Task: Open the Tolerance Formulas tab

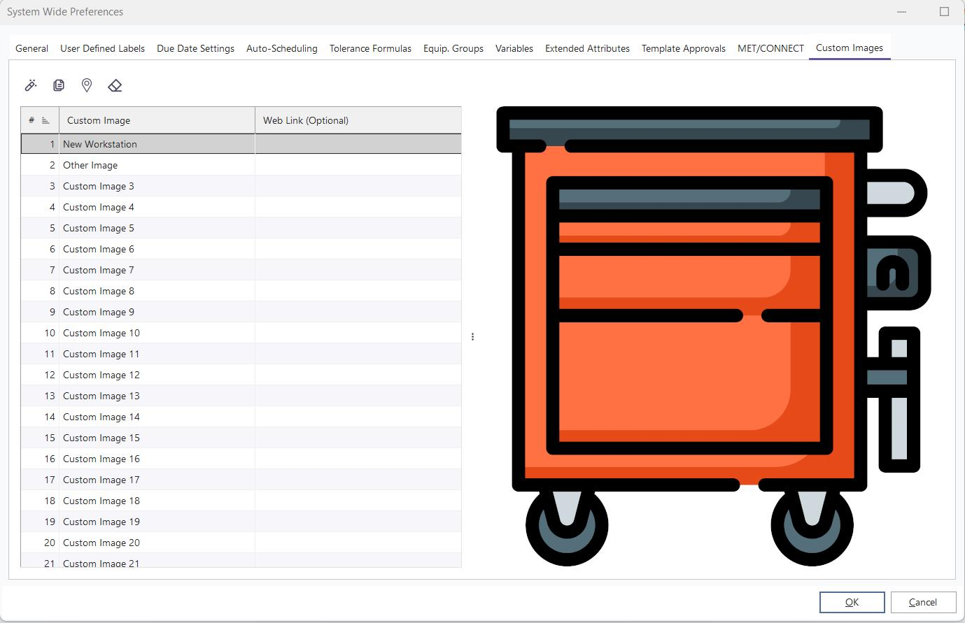Action: coord(370,48)
